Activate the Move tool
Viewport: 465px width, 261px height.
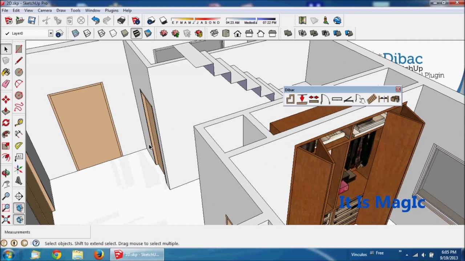coord(6,99)
